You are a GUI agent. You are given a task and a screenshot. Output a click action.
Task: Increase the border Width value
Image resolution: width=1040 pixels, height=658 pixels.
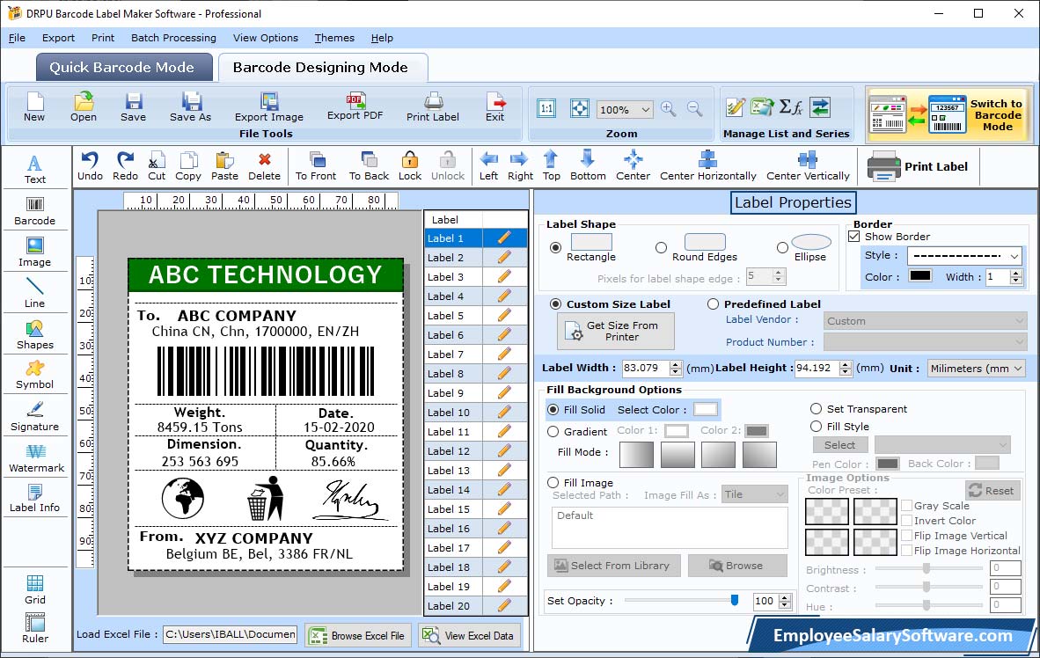[x=1016, y=273]
